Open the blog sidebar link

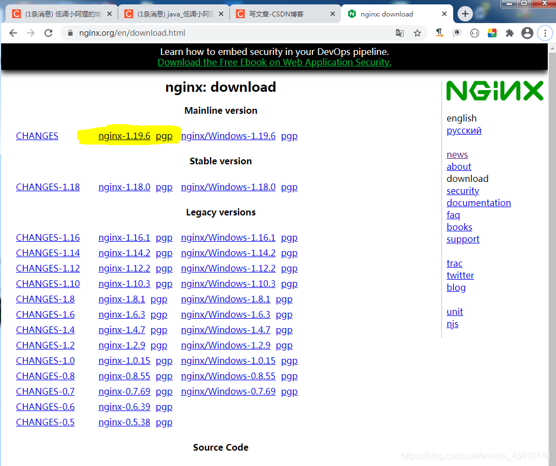click(x=456, y=288)
